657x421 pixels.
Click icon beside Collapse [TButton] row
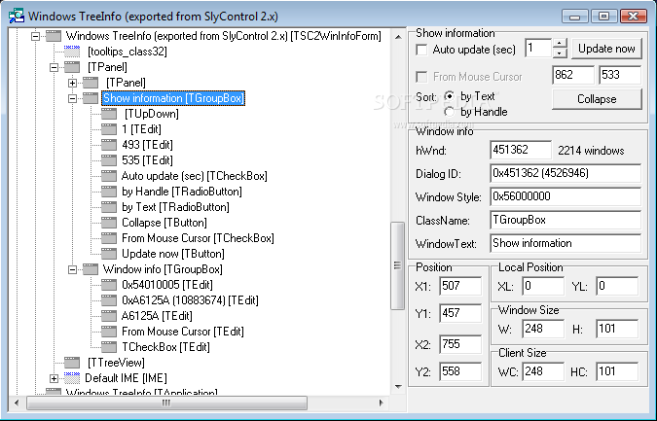[x=109, y=223]
